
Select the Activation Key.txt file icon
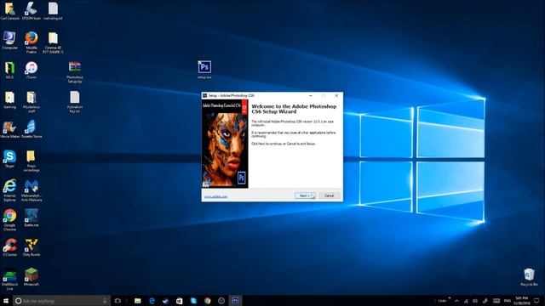point(74,102)
